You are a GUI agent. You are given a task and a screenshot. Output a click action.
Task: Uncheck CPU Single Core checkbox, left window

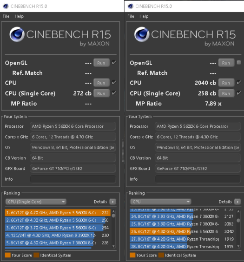click(114, 93)
